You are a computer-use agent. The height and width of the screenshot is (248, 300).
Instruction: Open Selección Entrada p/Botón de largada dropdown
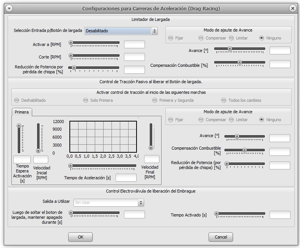pyautogui.click(x=121, y=31)
